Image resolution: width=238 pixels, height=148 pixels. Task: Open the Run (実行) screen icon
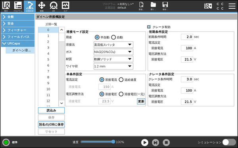6,6
